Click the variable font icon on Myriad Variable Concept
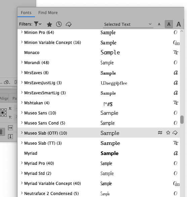187x197 pixels. point(176,184)
